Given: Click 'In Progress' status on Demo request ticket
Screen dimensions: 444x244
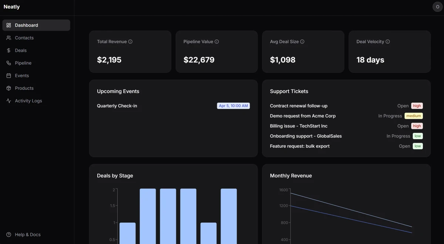Looking at the screenshot, I should [390, 116].
